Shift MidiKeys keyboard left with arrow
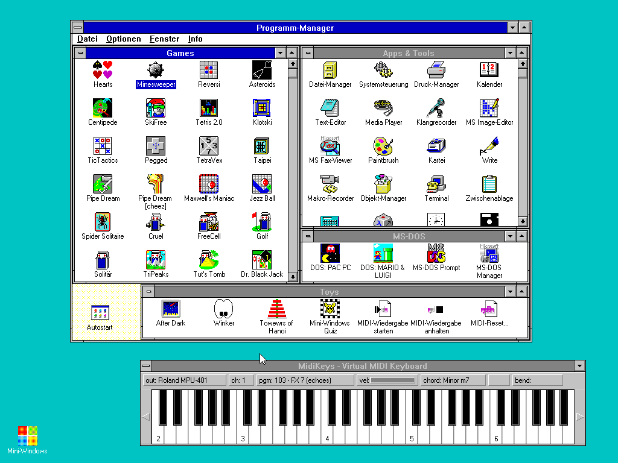Screen dimensions: 618x463 coord(146,417)
